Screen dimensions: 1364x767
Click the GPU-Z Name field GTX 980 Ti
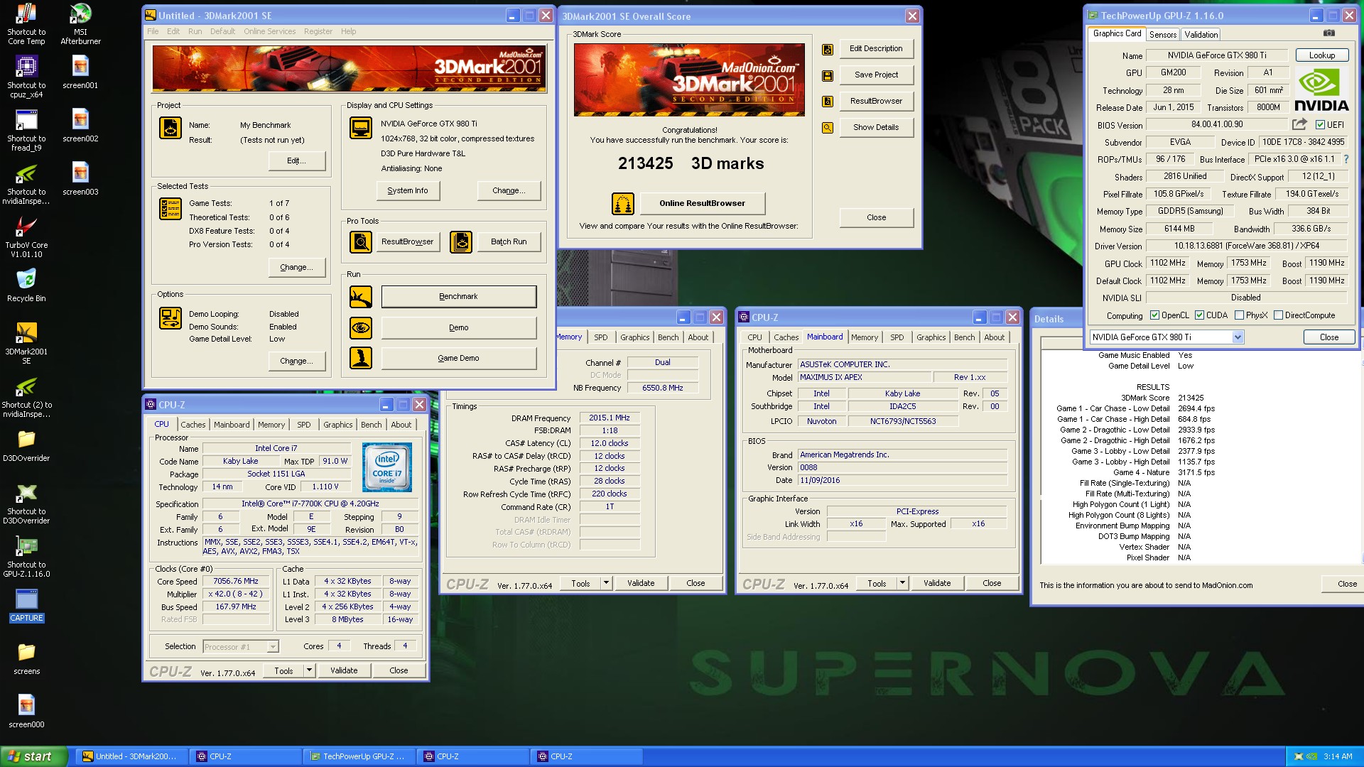[1217, 55]
